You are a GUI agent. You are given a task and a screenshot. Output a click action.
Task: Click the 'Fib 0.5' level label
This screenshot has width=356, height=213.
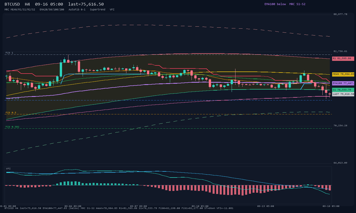click(x=11, y=113)
